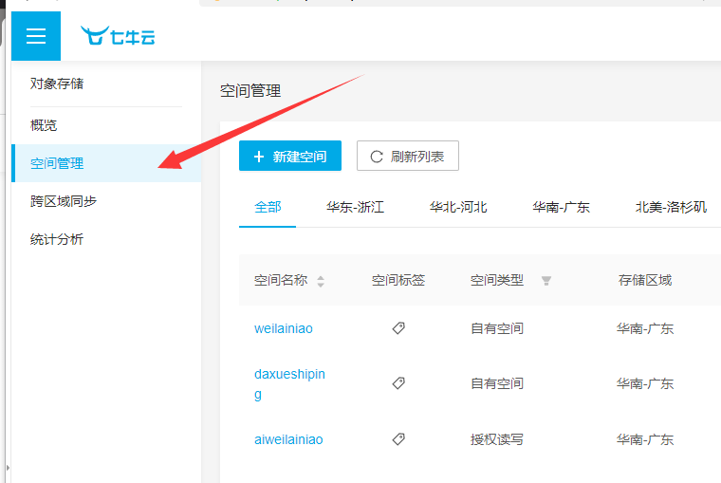Sort by 空间名称 column arrows
The width and height of the screenshot is (721, 483).
321,281
